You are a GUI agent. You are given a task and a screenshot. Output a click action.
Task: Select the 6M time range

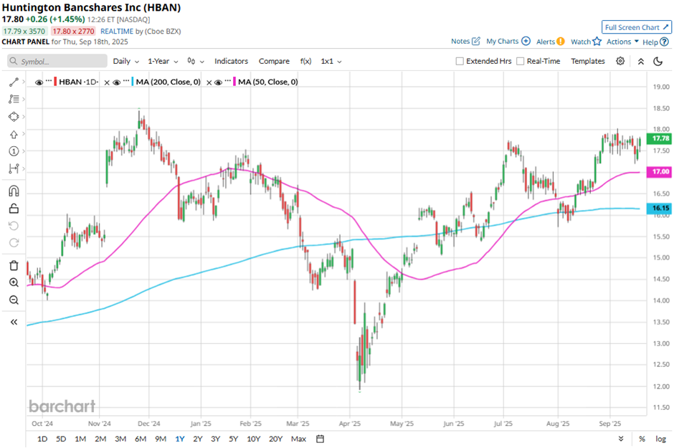point(141,439)
